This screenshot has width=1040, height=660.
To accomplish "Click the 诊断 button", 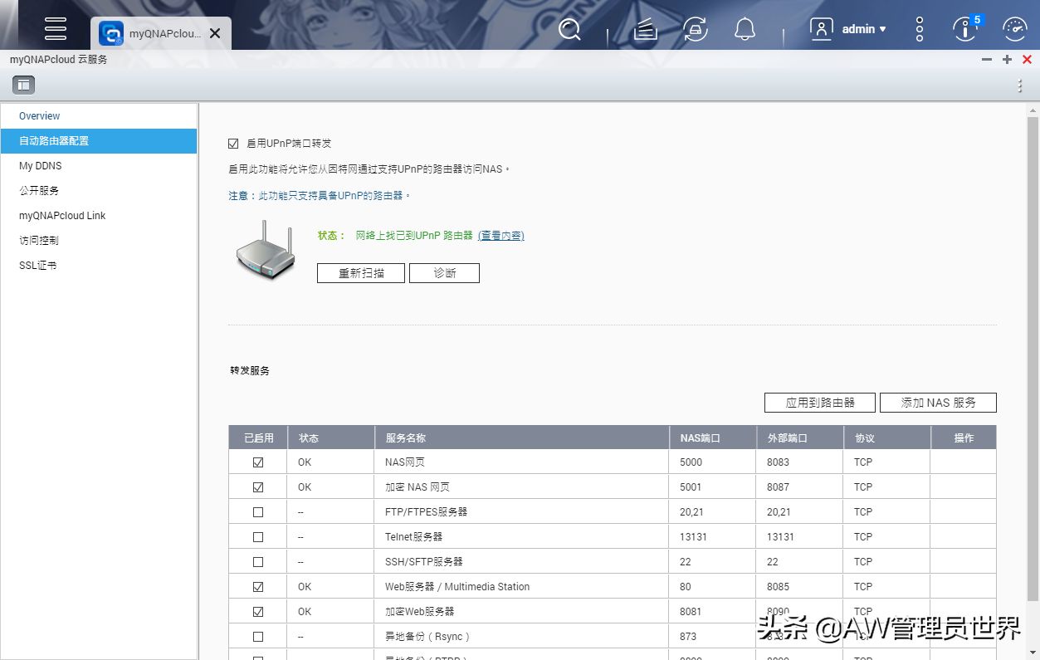I will point(444,273).
